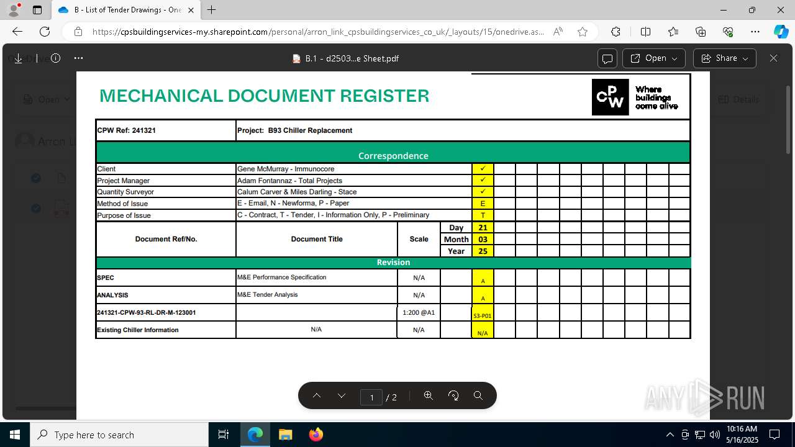Go to previous page arrow
Image resolution: width=795 pixels, height=447 pixels.
pyautogui.click(x=317, y=395)
